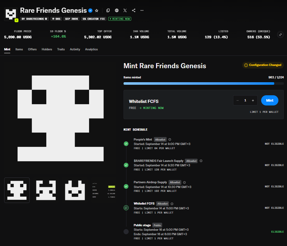Click the green ELIGIBLE label on Public stage

click(x=277, y=232)
